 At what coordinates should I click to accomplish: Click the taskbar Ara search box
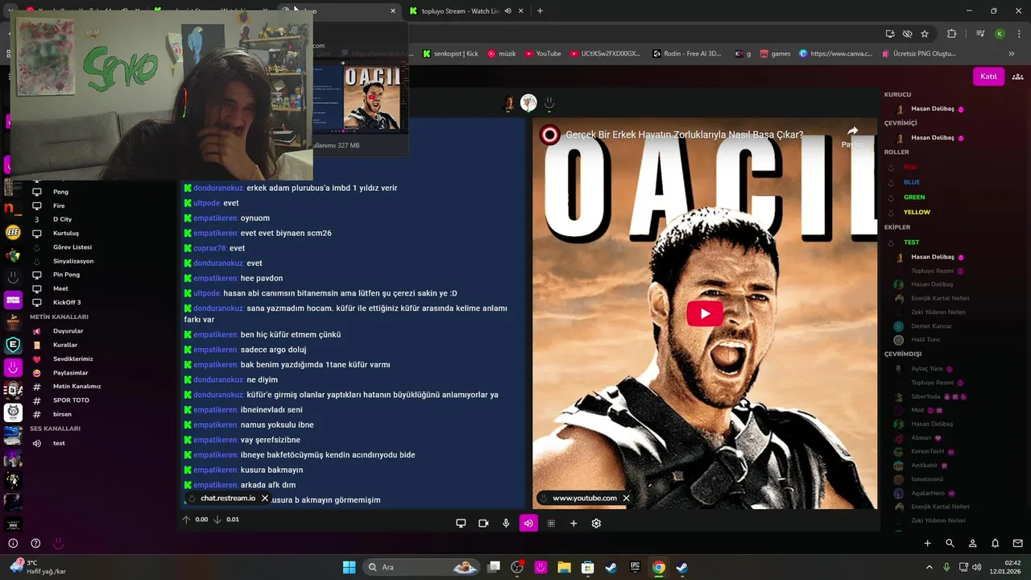click(422, 567)
